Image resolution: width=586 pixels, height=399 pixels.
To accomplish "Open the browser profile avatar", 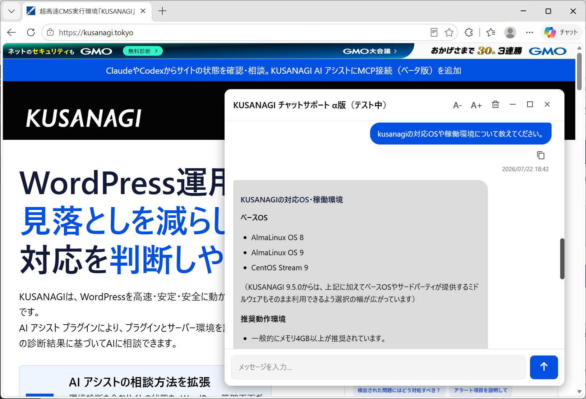I will pyautogui.click(x=510, y=32).
